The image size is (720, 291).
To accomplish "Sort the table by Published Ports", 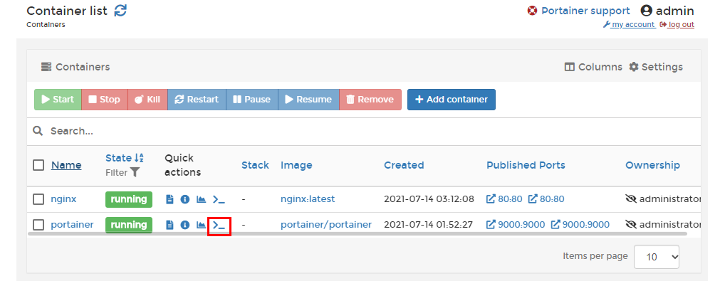I will click(526, 165).
